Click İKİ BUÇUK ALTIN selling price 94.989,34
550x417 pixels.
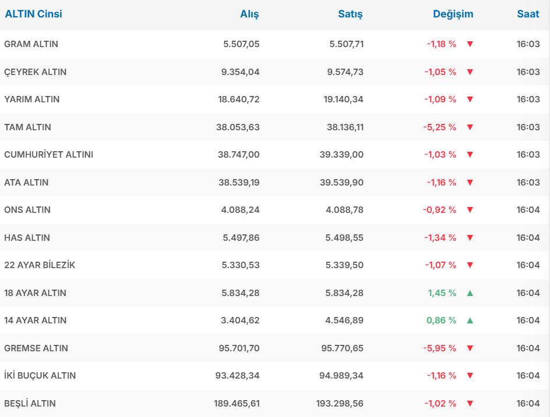pyautogui.click(x=343, y=376)
